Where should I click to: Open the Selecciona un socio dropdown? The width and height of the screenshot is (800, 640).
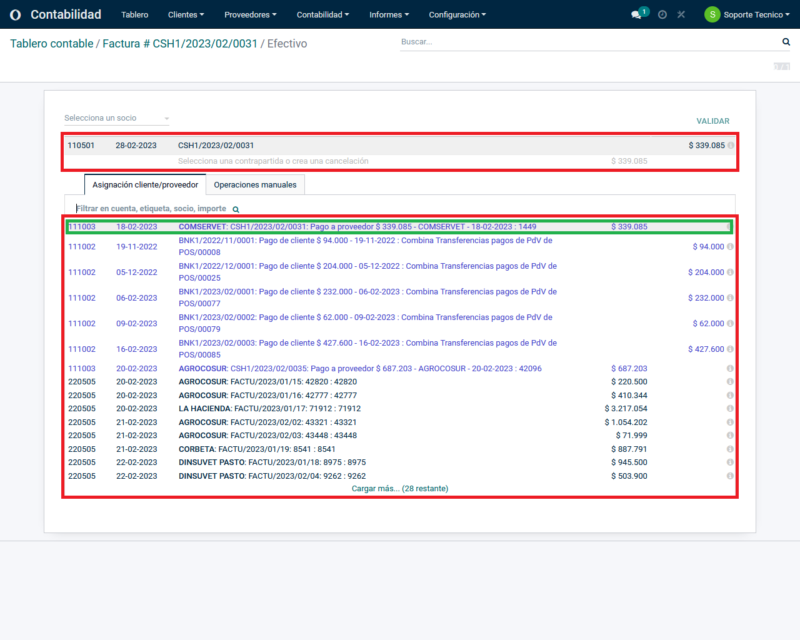(x=116, y=118)
